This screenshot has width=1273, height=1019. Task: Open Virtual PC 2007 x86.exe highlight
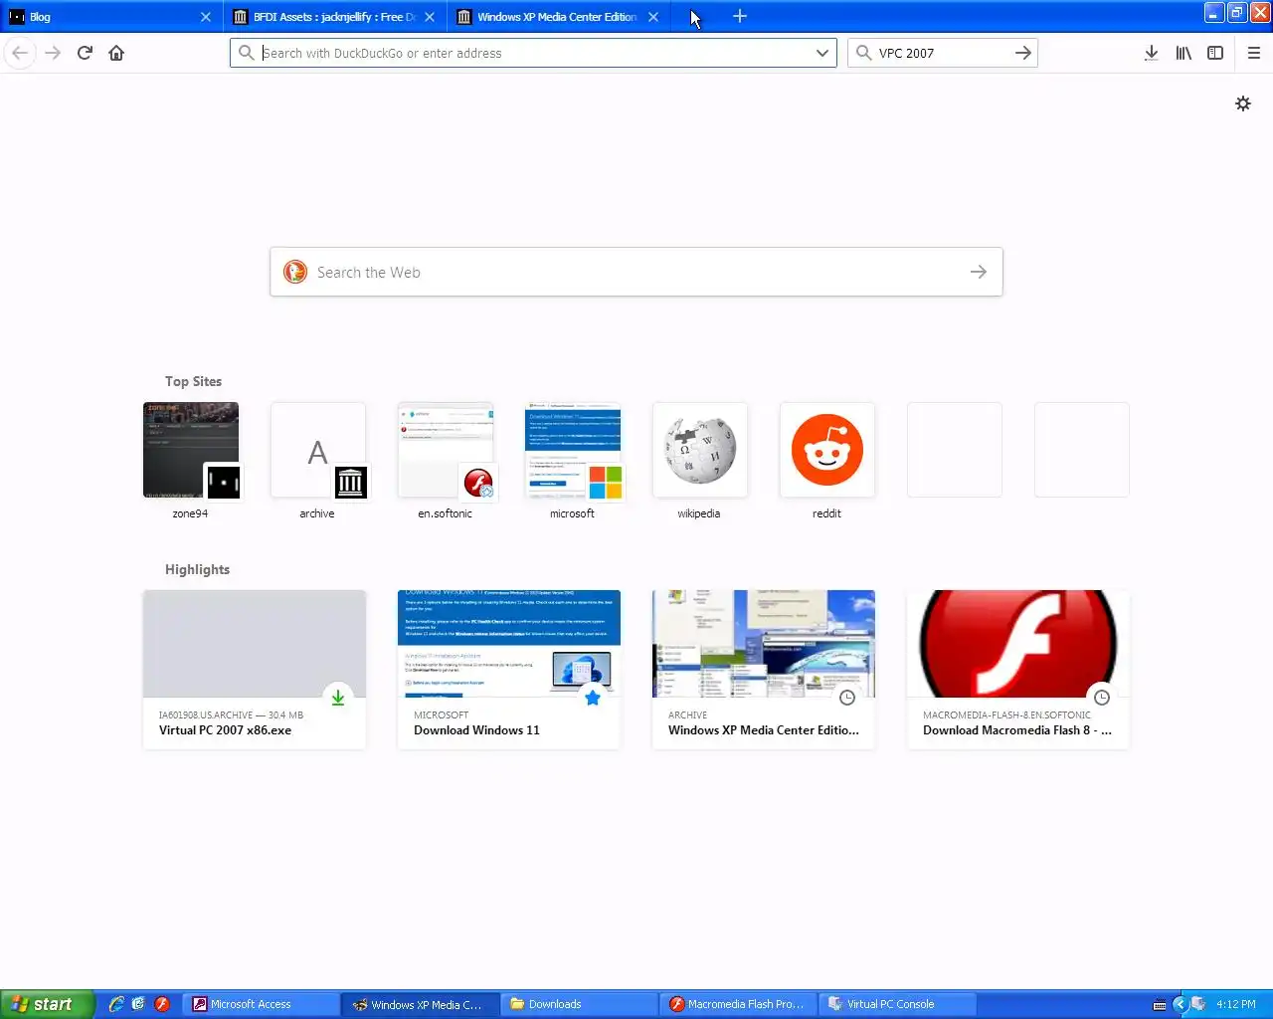point(255,669)
